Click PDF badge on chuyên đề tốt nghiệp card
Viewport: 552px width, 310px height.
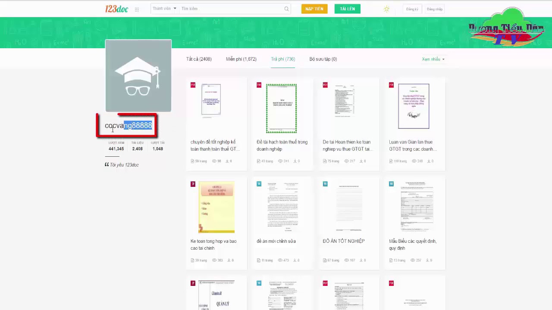[193, 85]
